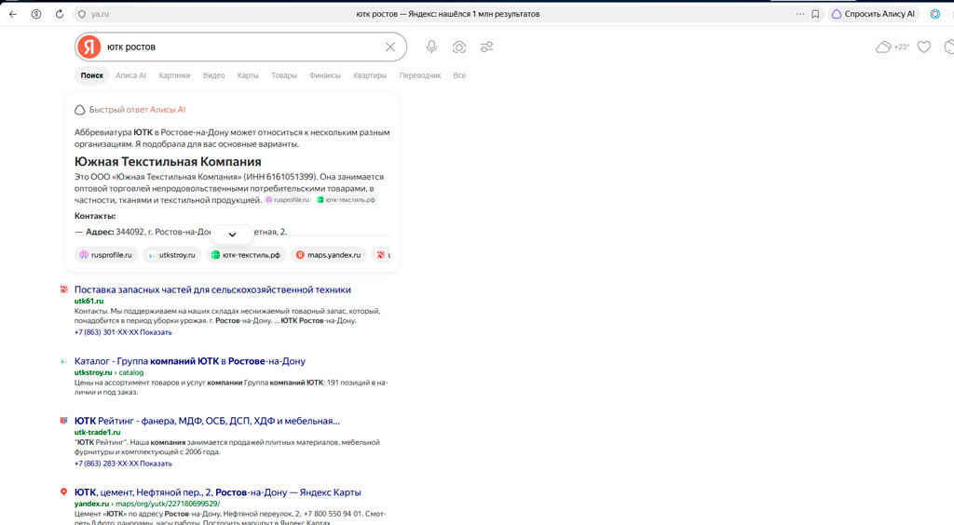
Task: Switch to the Финансы tab
Action: pyautogui.click(x=325, y=75)
